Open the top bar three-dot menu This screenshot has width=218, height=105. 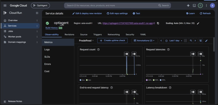[x=206, y=6]
